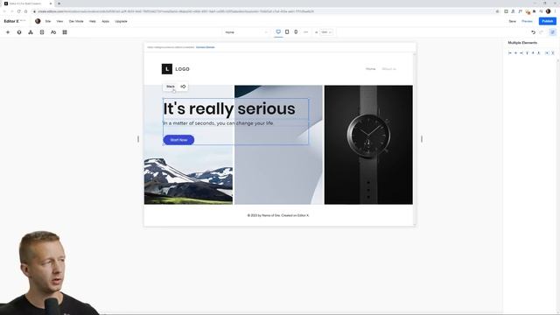560x315 pixels.
Task: Open the Dev Mode menu
Action: point(76,21)
